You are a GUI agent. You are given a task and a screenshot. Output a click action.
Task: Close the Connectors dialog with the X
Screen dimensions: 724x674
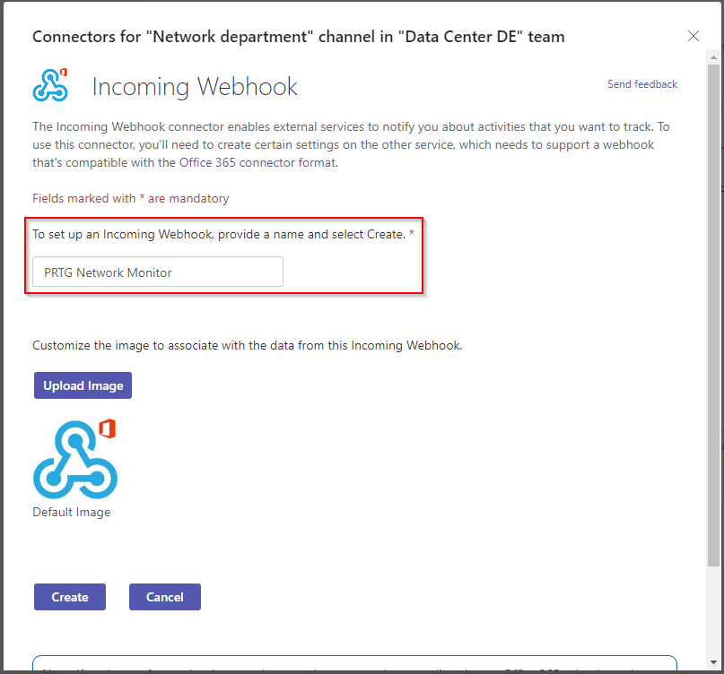click(x=693, y=36)
